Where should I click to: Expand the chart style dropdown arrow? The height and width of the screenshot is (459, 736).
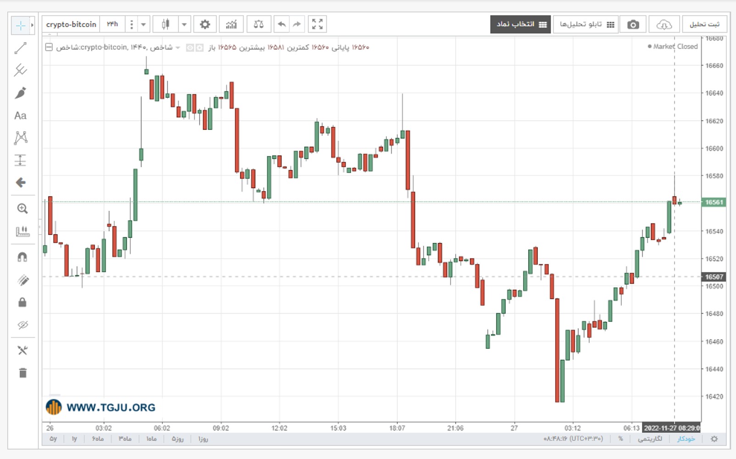pyautogui.click(x=184, y=24)
